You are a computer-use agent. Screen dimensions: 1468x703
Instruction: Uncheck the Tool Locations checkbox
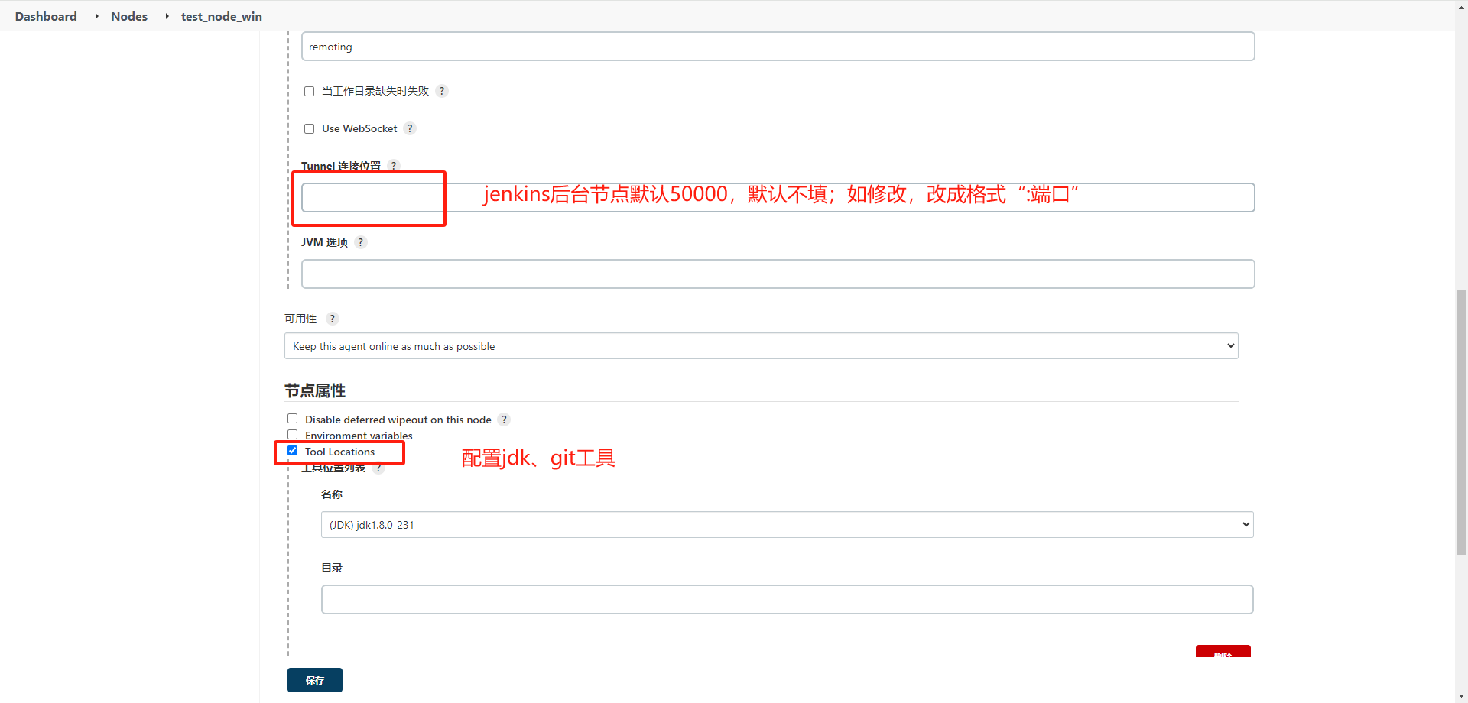pos(292,451)
